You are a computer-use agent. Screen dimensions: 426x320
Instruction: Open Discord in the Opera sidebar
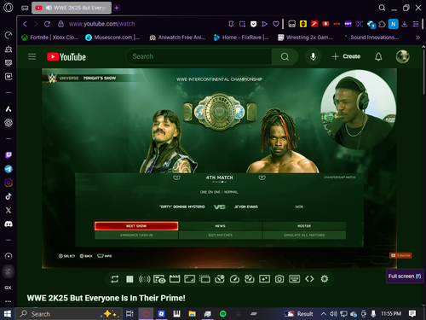tap(9, 224)
